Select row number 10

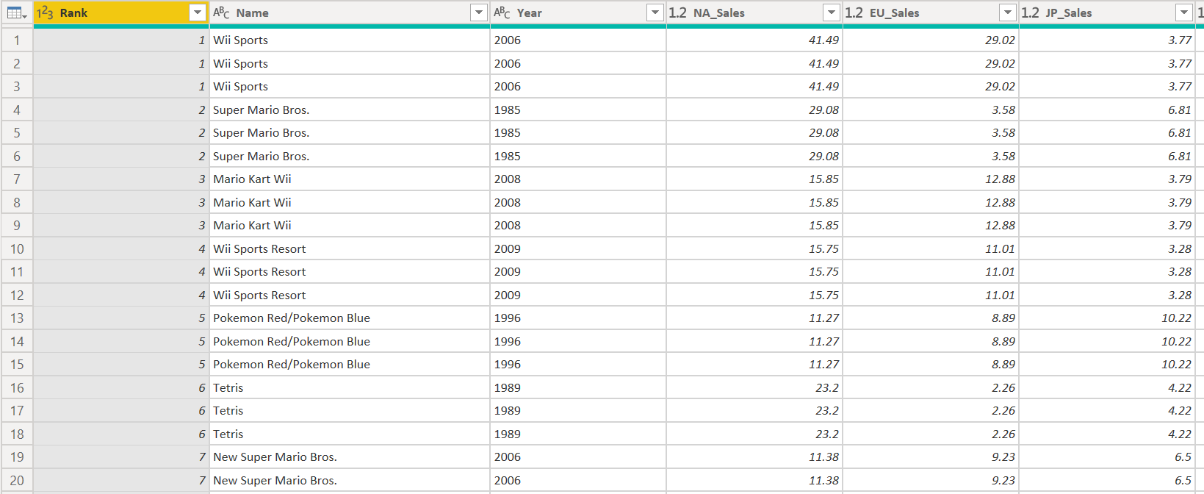pos(17,249)
